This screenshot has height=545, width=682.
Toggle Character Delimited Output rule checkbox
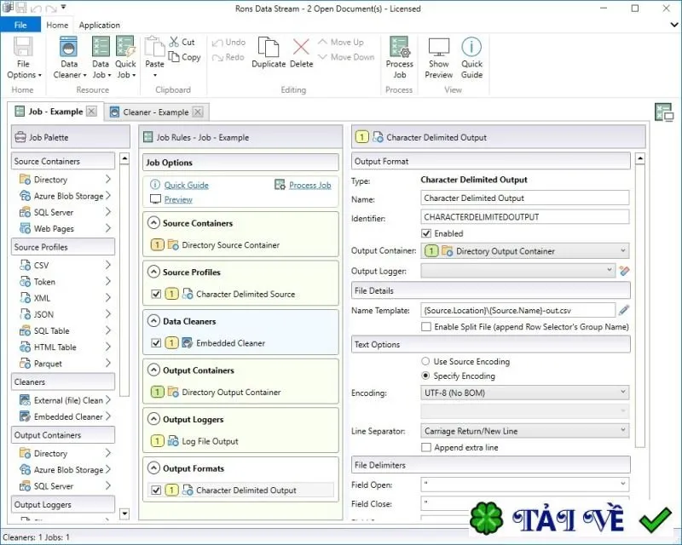tap(156, 490)
